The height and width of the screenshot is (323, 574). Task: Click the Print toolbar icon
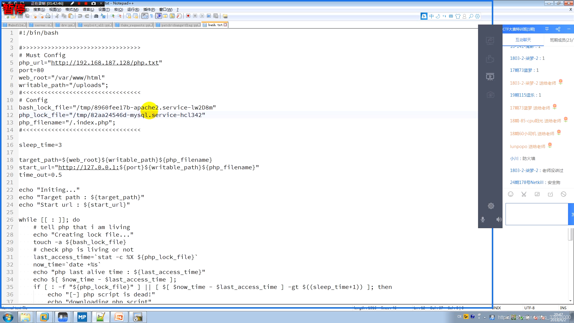point(48,16)
